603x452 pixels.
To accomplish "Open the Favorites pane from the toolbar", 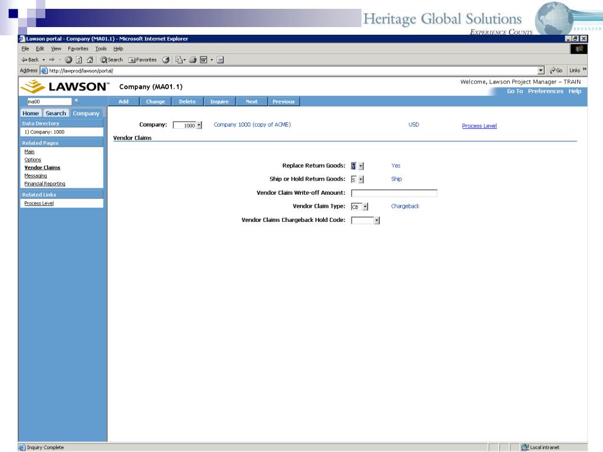I will [143, 59].
